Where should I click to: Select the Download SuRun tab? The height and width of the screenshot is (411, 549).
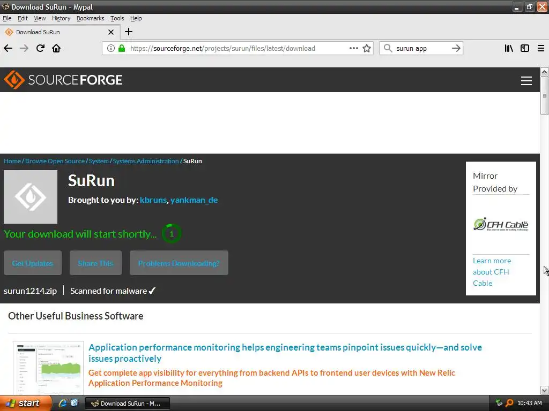tap(60, 32)
